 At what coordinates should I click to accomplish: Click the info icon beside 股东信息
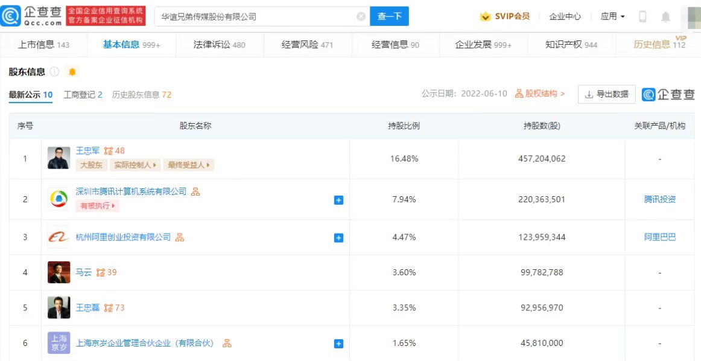pyautogui.click(x=54, y=72)
